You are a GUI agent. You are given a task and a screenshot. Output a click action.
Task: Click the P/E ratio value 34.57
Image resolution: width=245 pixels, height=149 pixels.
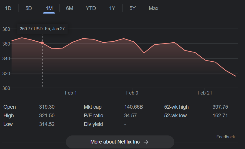130,116
